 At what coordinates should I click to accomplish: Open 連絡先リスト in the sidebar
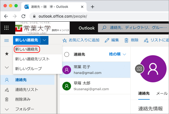[x=27, y=90]
